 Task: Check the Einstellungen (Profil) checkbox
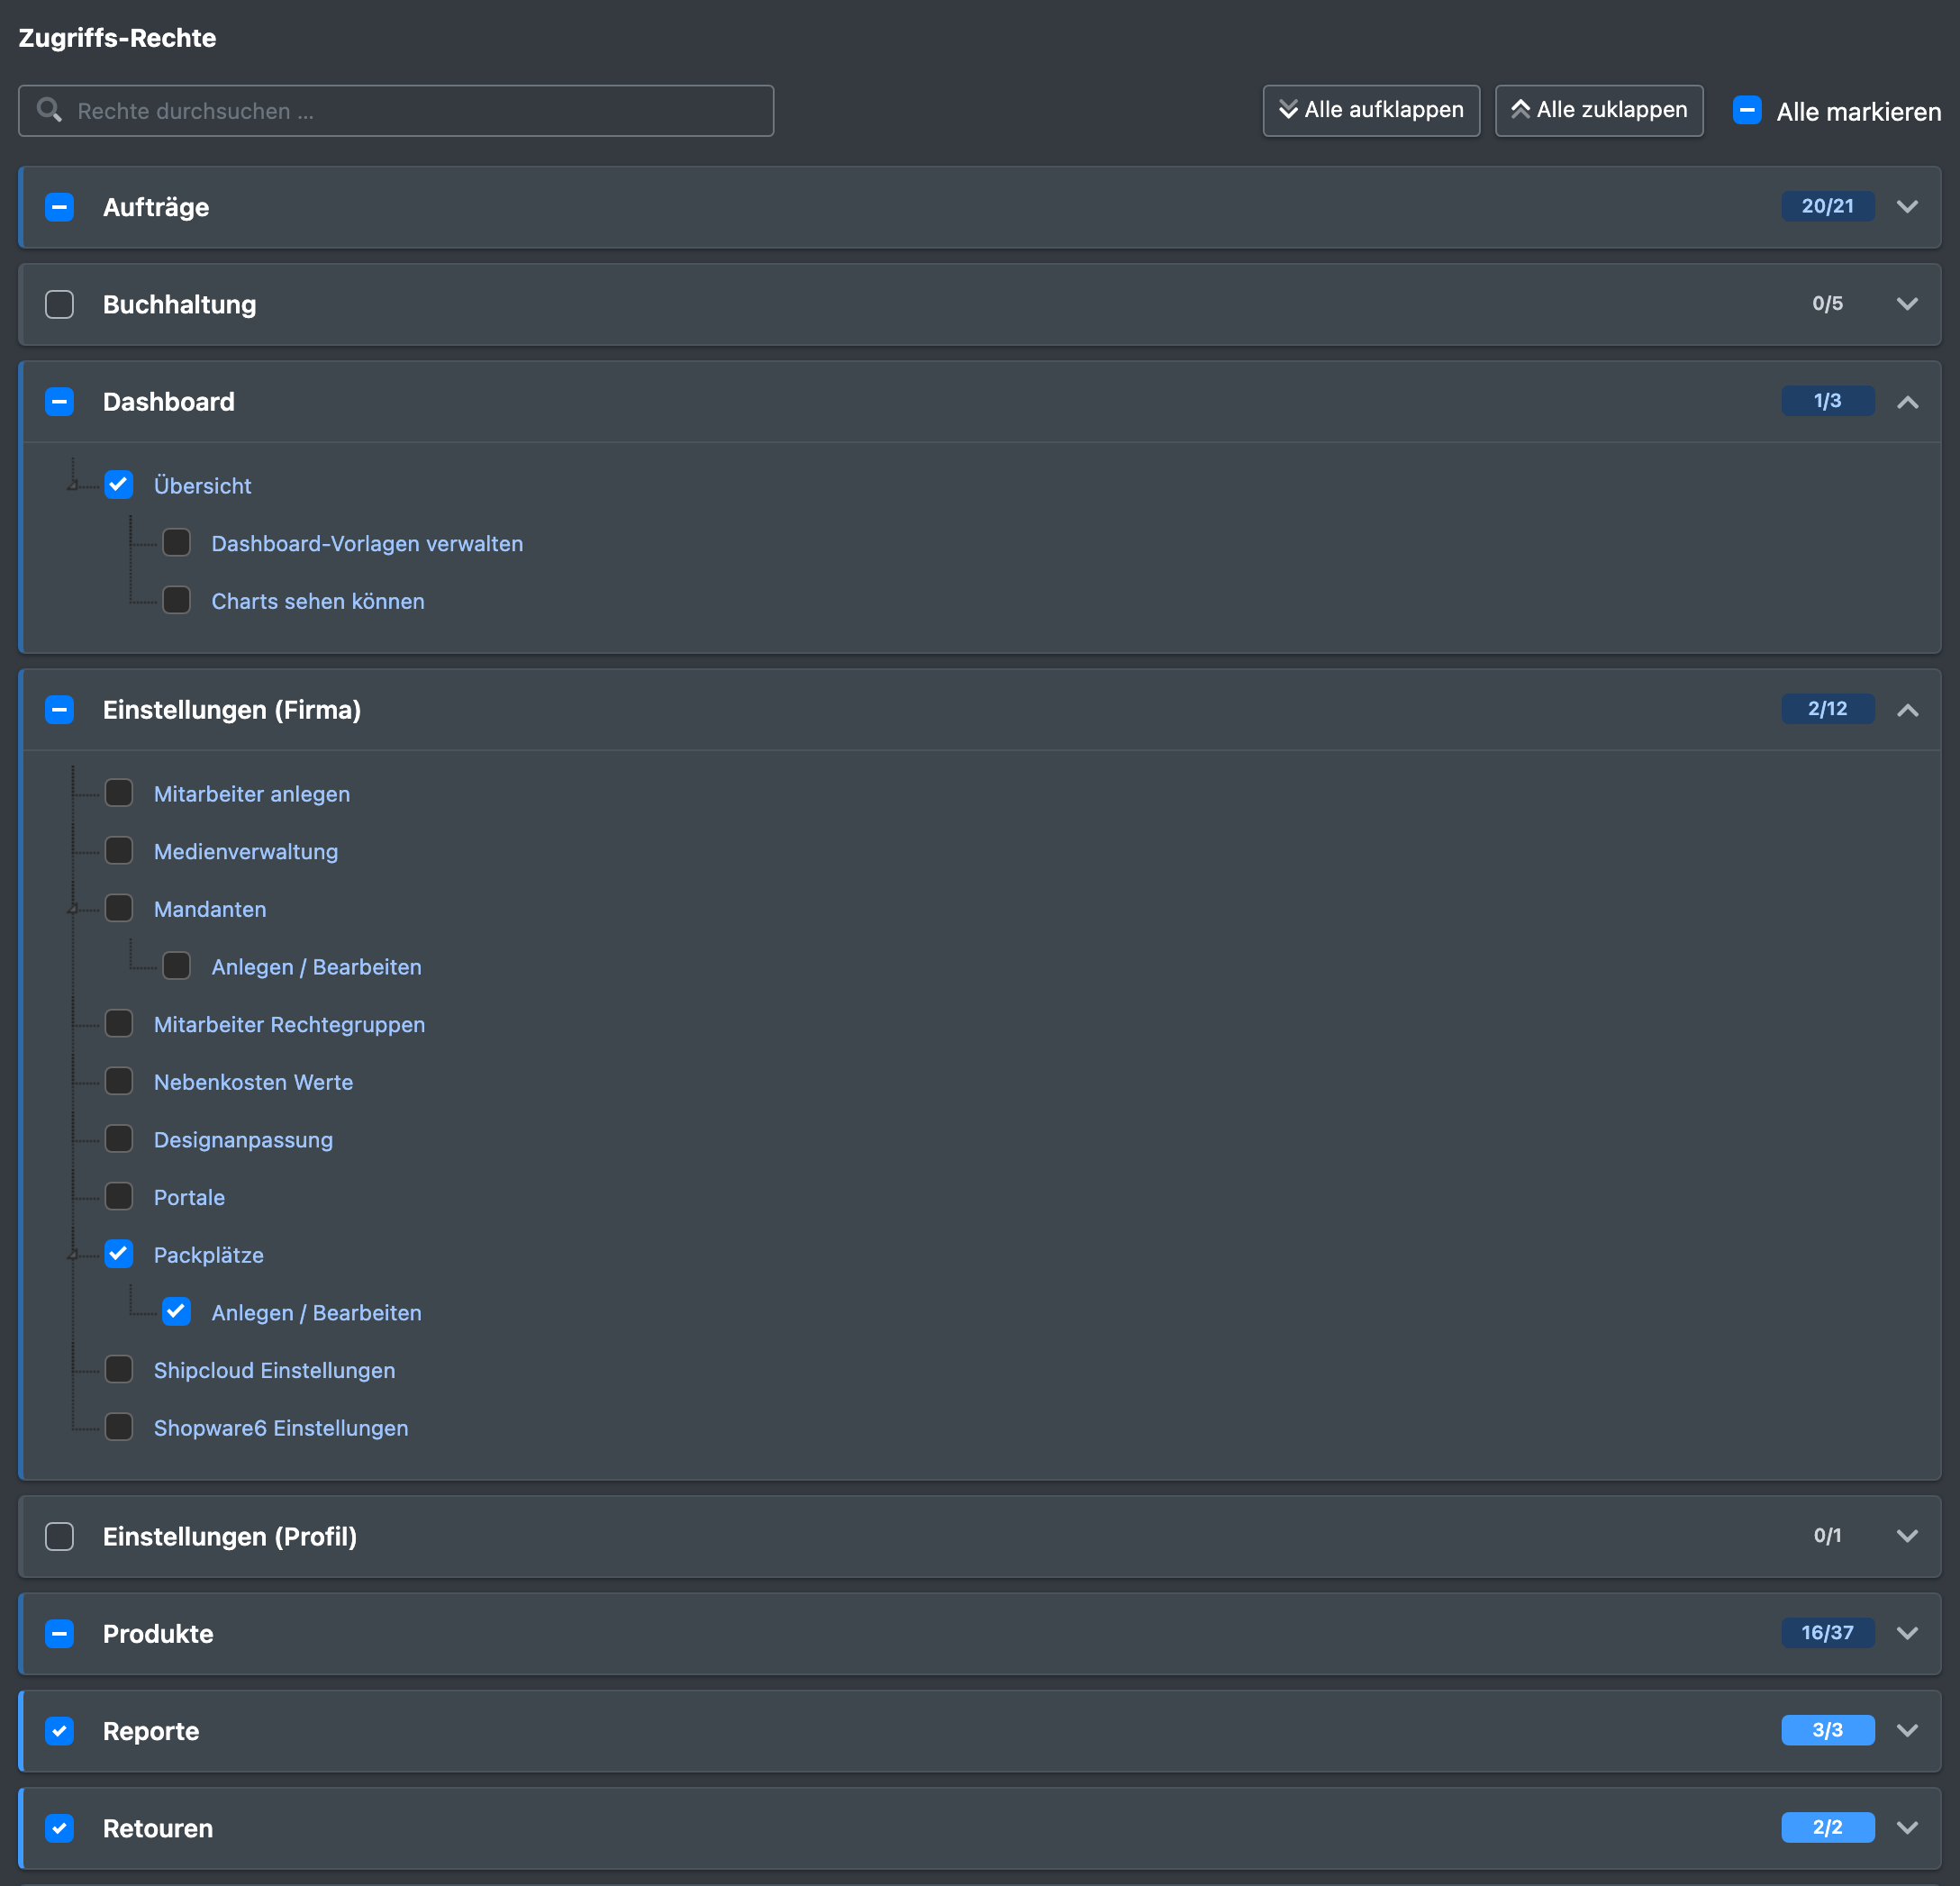click(60, 1536)
